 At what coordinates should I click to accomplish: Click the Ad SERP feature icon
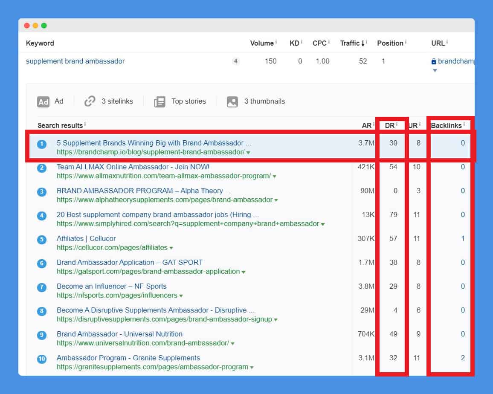43,101
